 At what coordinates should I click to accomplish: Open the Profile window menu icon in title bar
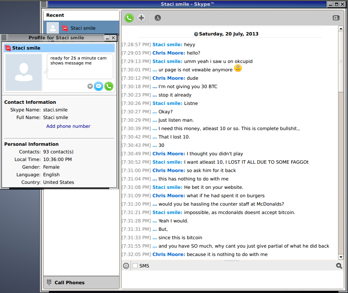[x=4, y=38]
